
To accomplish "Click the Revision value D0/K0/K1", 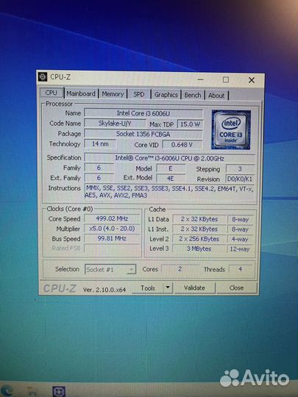I will (x=240, y=179).
